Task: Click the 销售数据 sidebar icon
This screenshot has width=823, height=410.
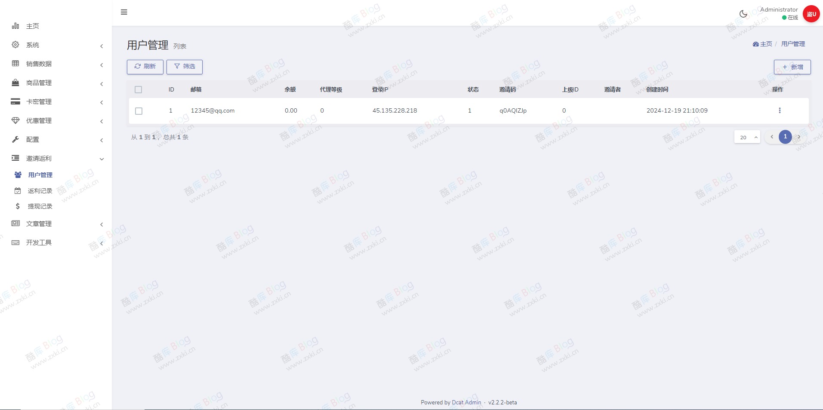Action: (x=15, y=64)
